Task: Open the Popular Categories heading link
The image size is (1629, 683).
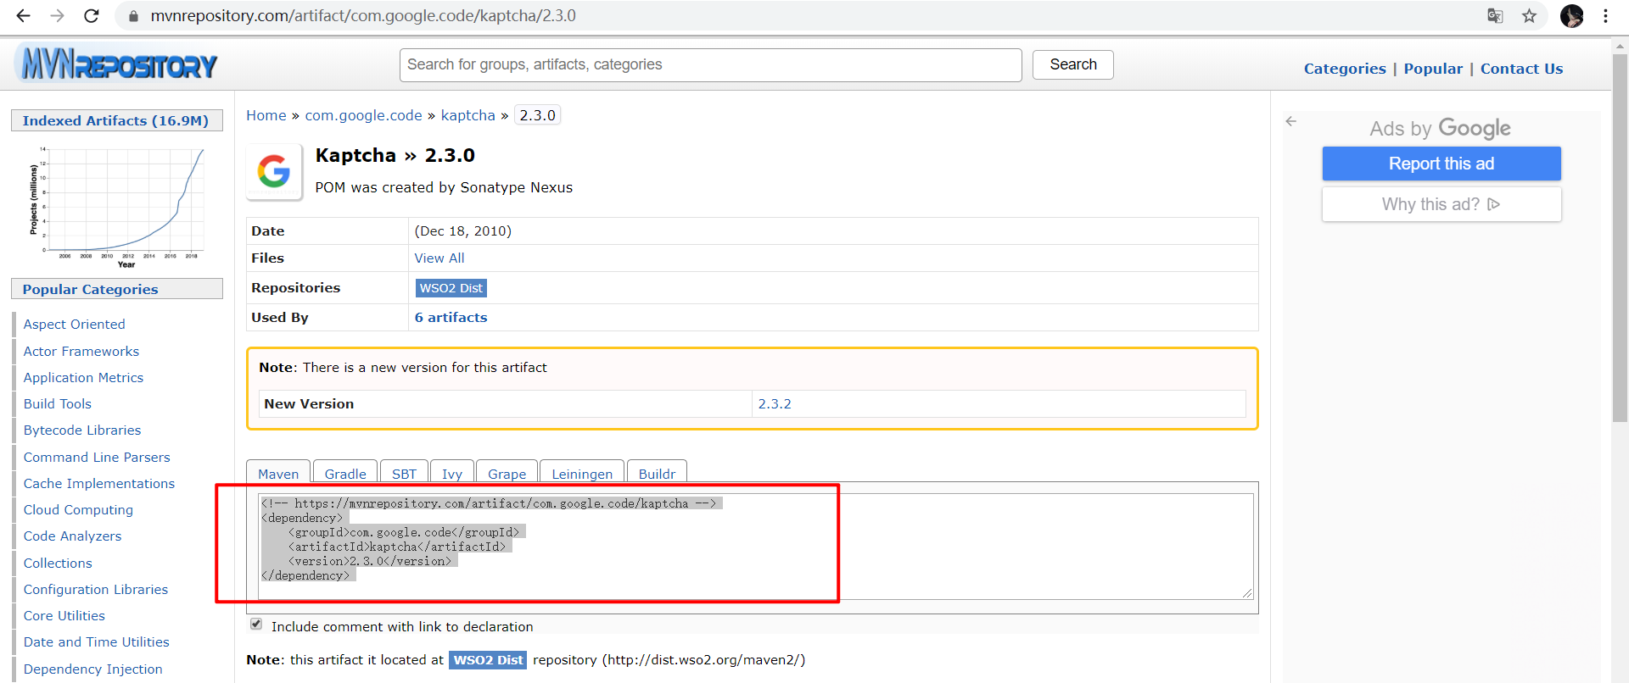Action: click(90, 289)
